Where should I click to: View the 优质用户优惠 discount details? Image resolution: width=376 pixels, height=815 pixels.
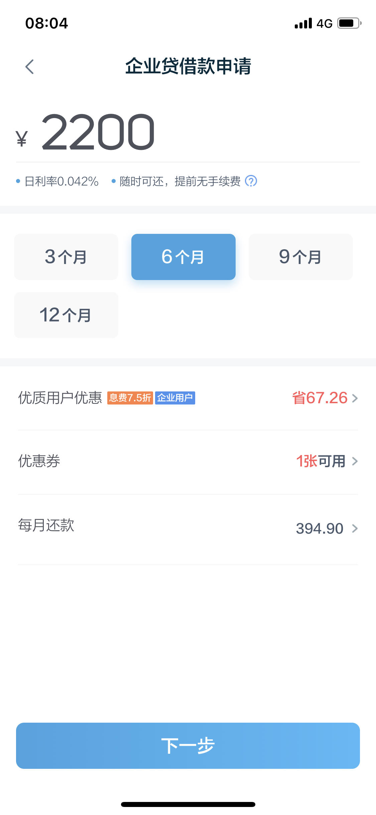tap(188, 398)
